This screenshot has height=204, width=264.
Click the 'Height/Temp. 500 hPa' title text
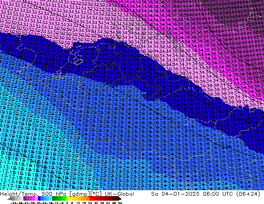coord(33,194)
